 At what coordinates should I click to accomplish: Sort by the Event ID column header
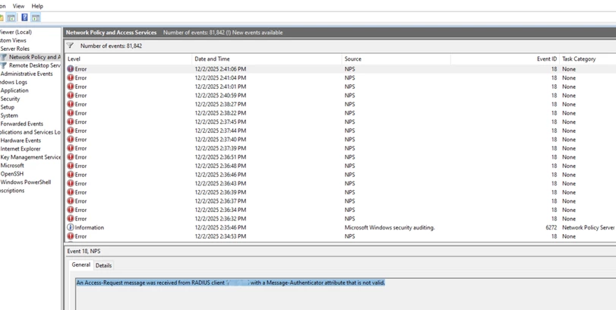[505, 59]
